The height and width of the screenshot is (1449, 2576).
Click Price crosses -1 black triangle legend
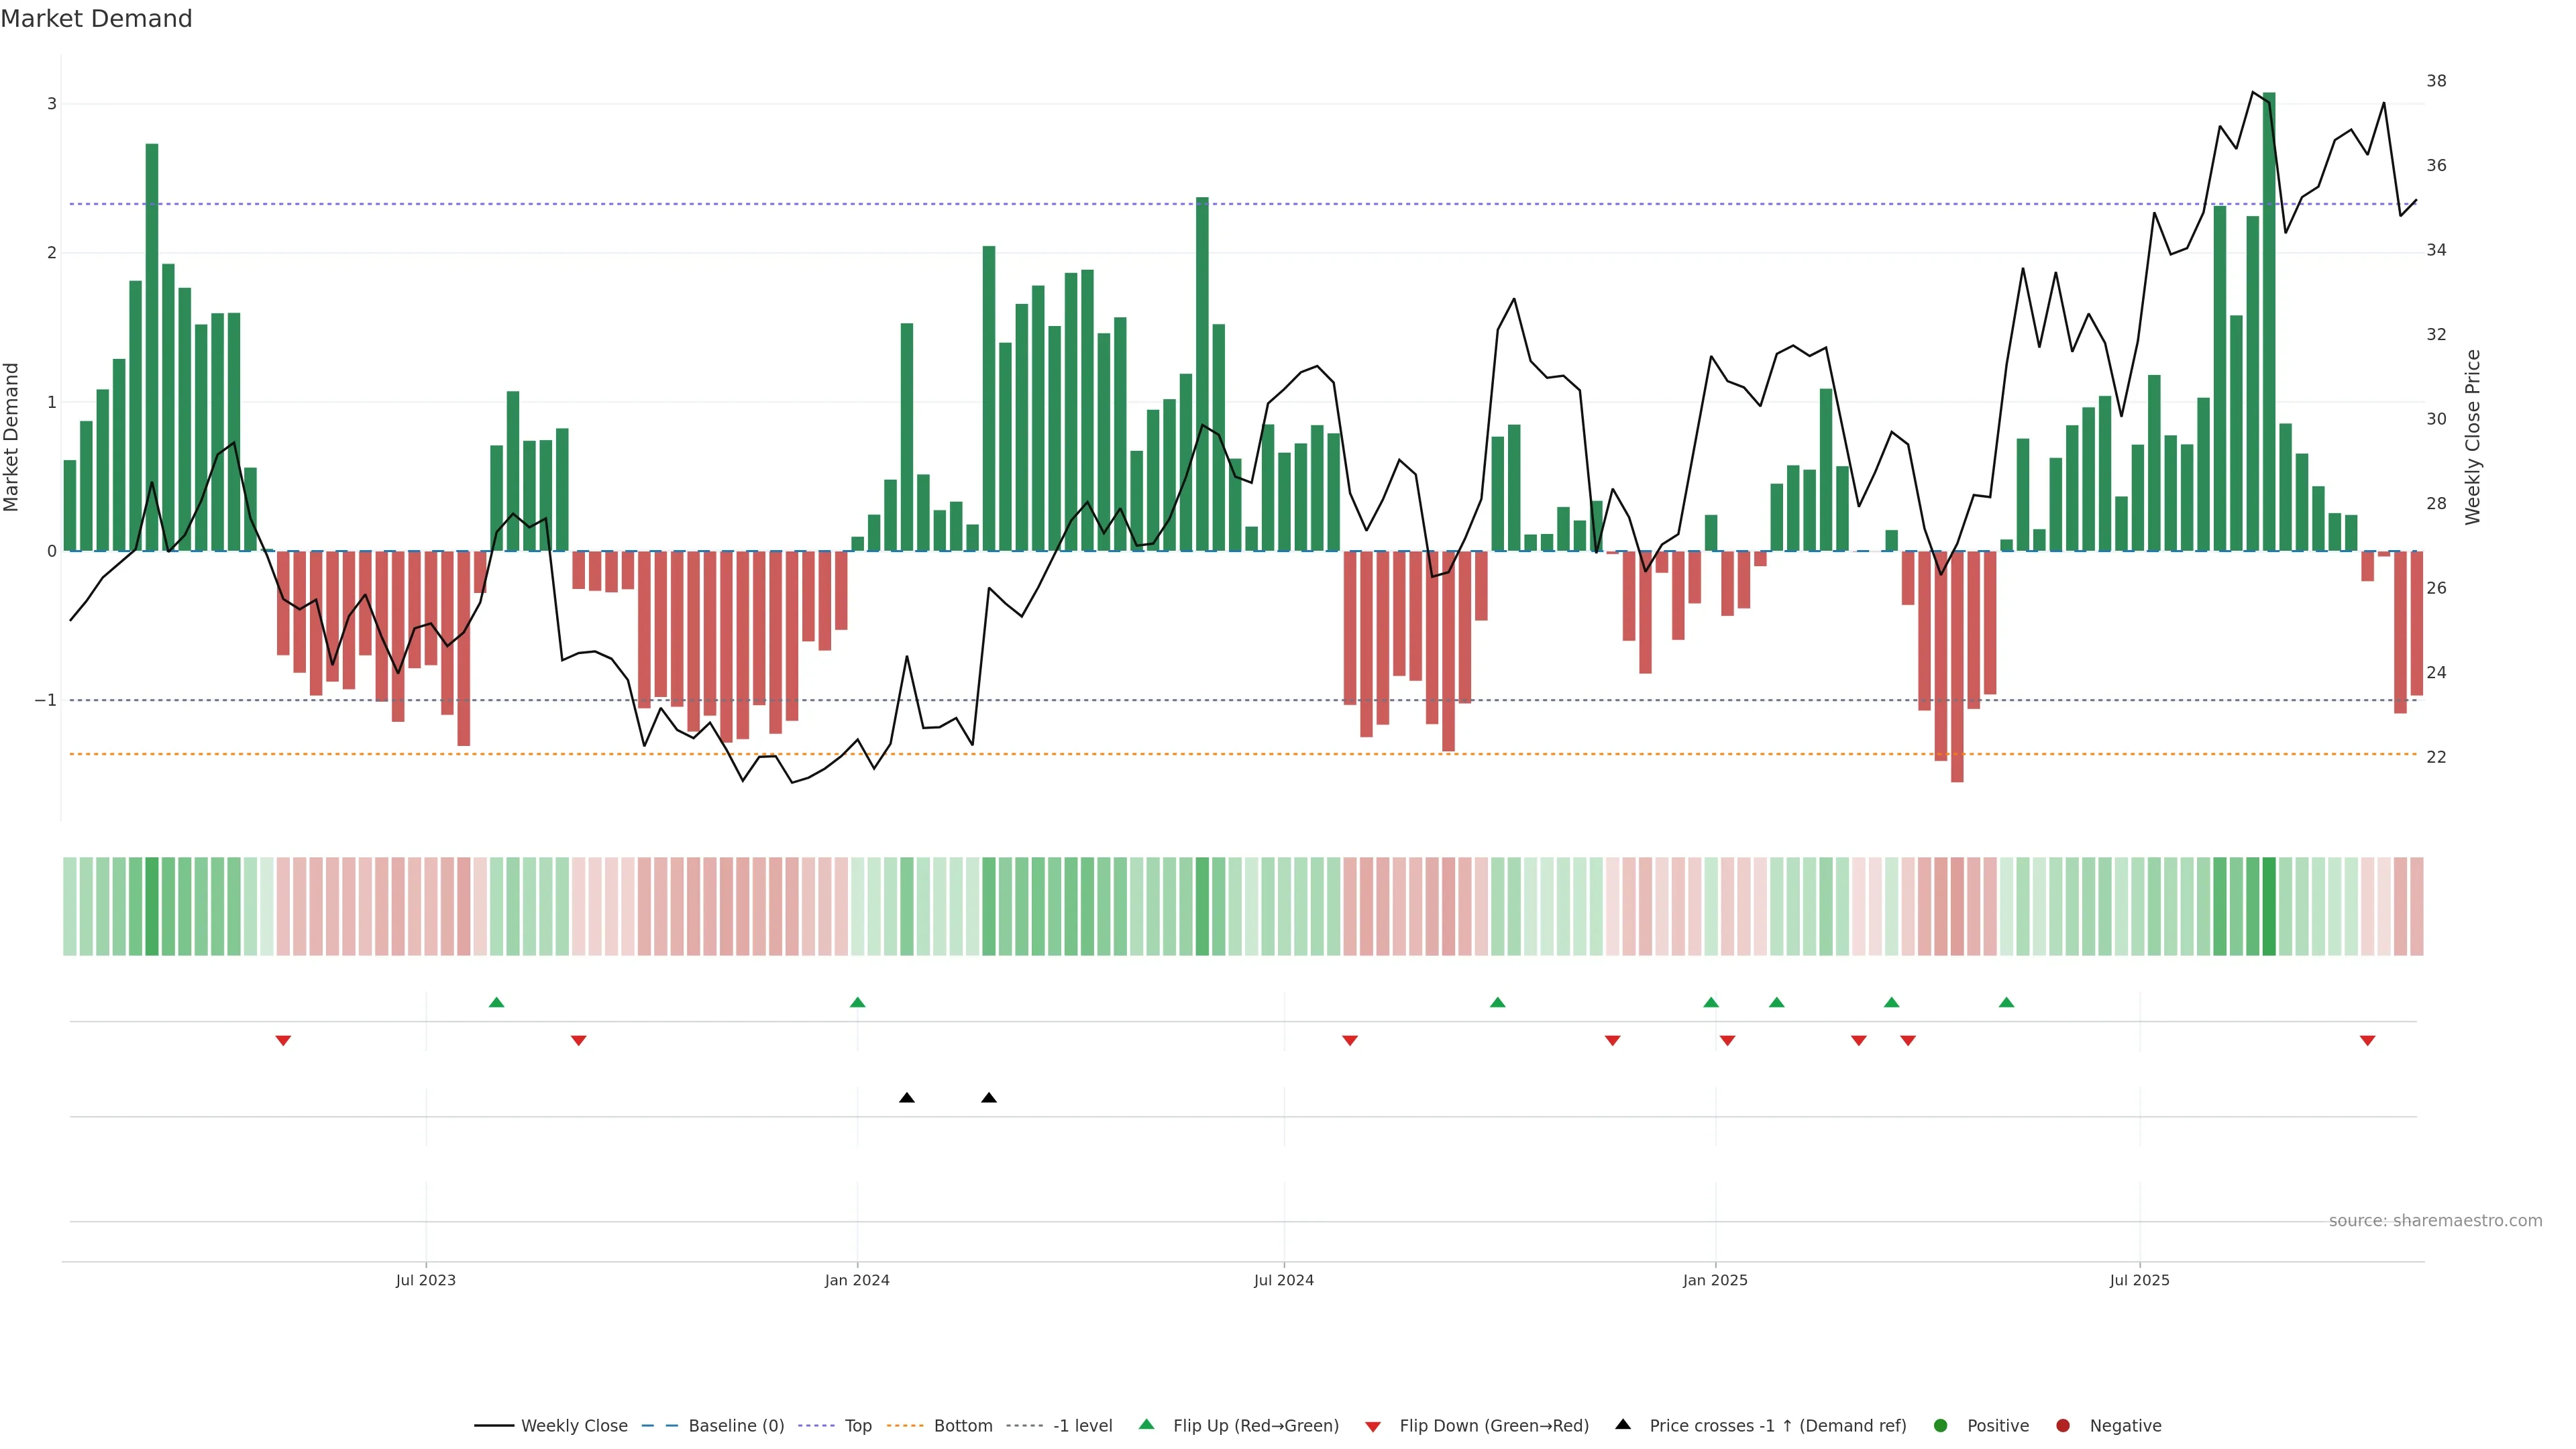point(1623,1425)
